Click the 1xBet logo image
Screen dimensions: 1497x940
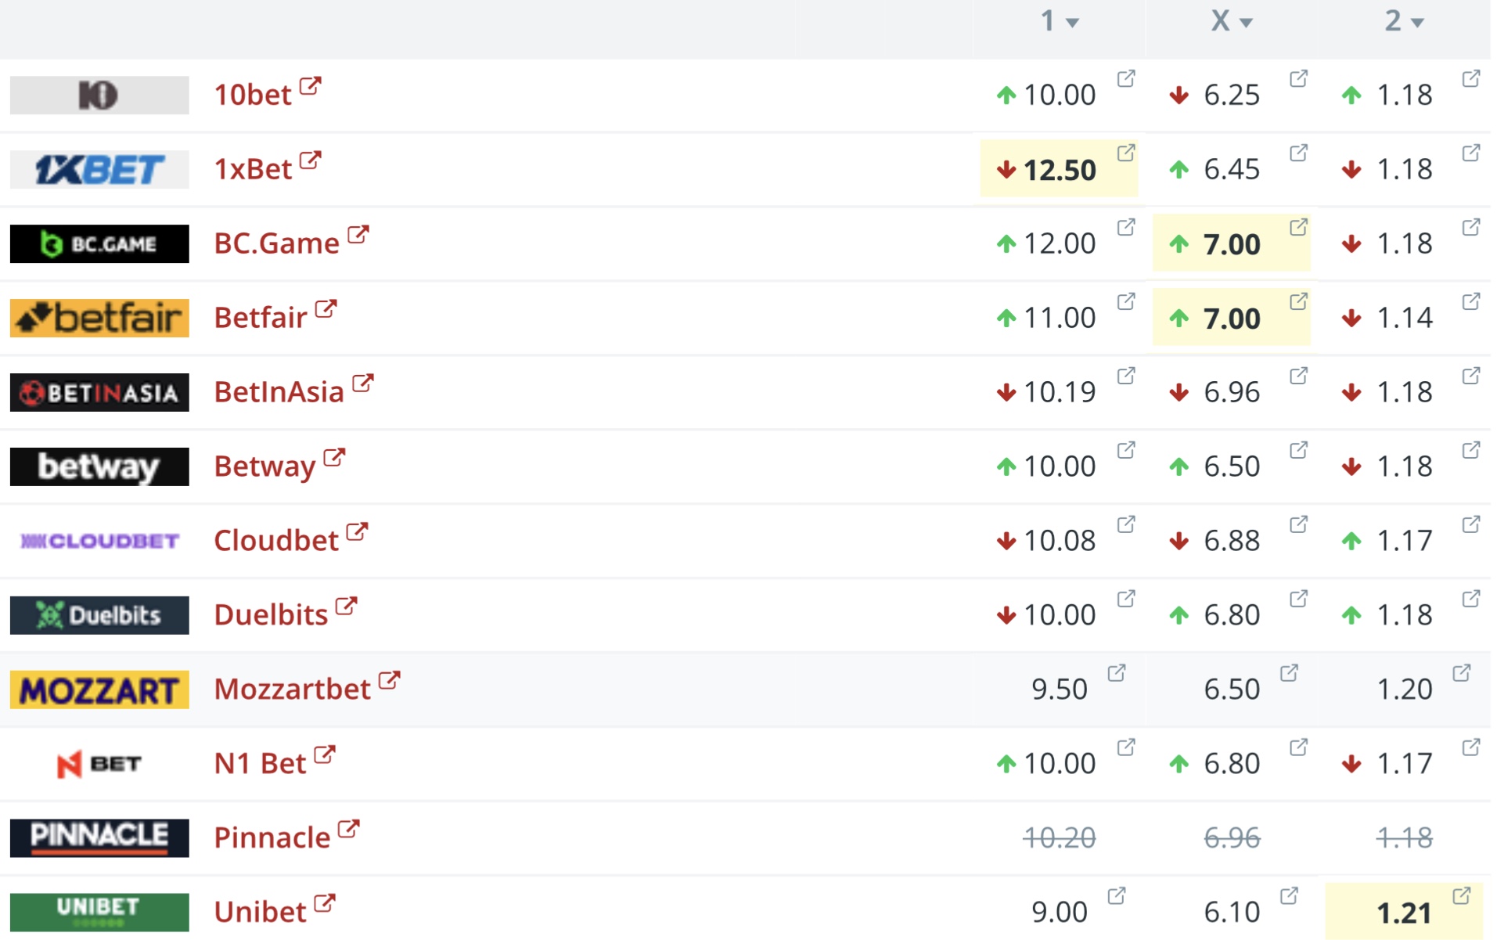click(99, 169)
